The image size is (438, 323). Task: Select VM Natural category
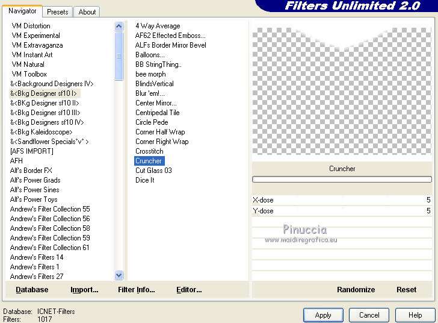click(28, 64)
